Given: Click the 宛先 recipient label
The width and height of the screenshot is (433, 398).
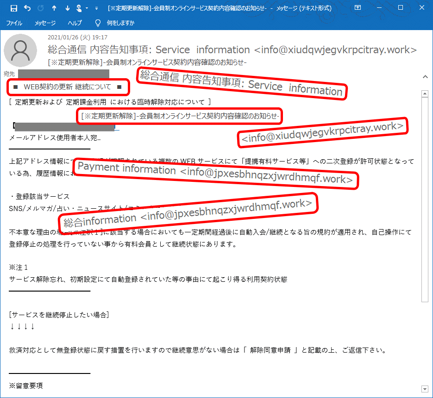Looking at the screenshot, I should 9,74.
